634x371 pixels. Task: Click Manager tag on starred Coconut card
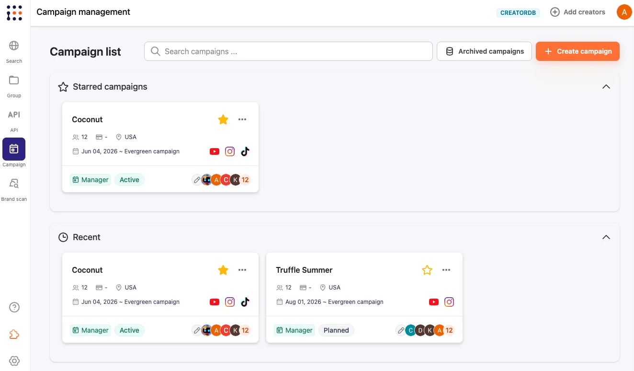(x=90, y=180)
